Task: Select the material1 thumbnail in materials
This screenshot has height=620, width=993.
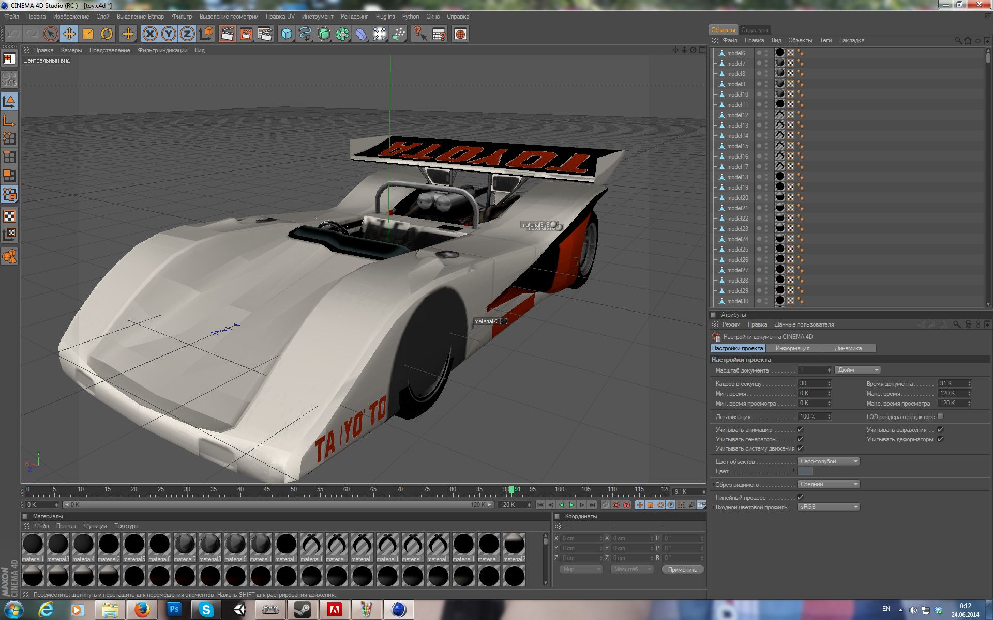Action: (x=33, y=547)
